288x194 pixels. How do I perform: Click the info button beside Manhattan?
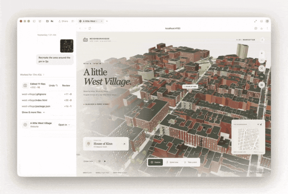point(262,40)
